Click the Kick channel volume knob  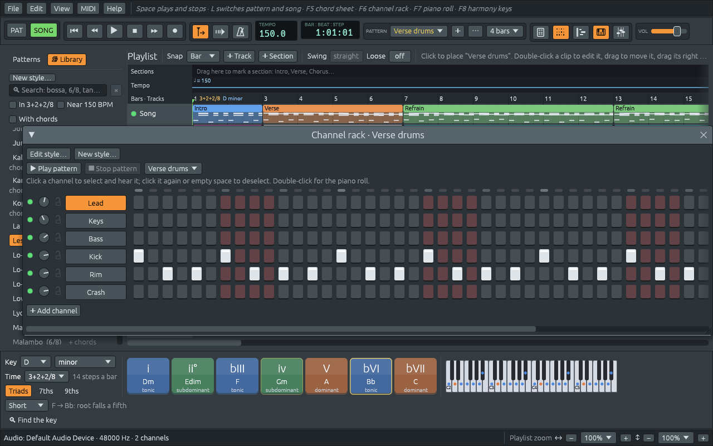(44, 256)
